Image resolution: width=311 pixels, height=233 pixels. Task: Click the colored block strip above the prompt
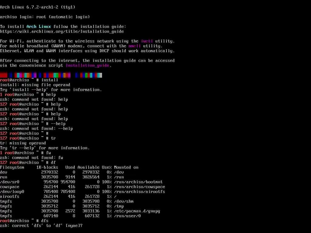(51, 75)
